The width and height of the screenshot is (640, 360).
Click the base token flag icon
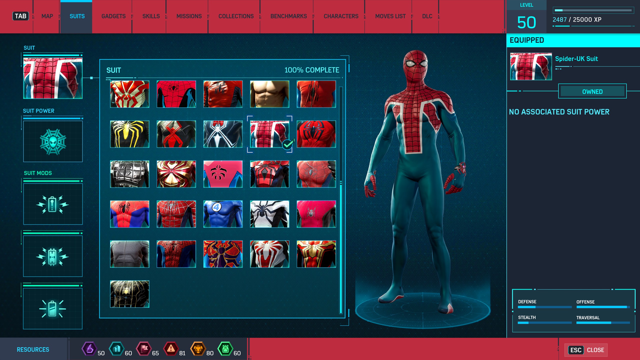pyautogui.click(x=144, y=348)
